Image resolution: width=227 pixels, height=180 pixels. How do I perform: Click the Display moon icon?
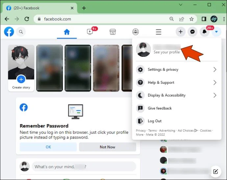tap(140, 95)
